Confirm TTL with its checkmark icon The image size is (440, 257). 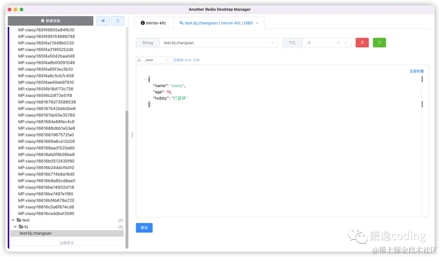pos(346,43)
